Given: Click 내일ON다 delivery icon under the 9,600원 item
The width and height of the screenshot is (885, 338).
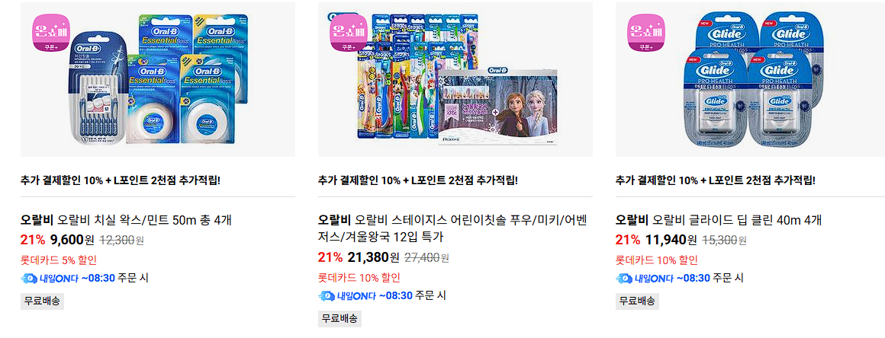Looking at the screenshot, I should point(28,279).
